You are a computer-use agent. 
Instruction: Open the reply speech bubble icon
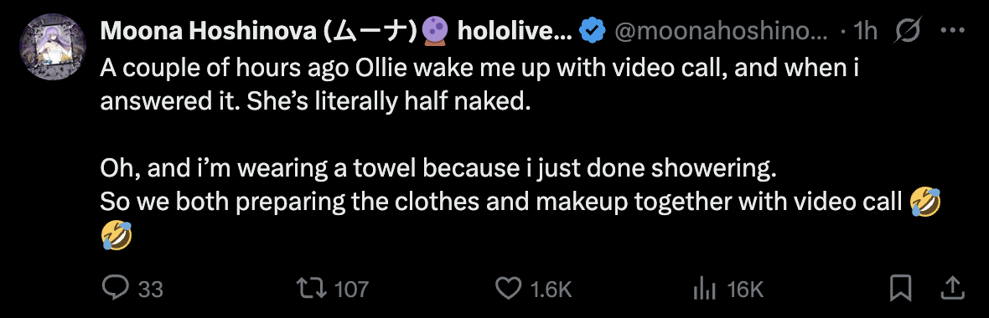point(115,289)
